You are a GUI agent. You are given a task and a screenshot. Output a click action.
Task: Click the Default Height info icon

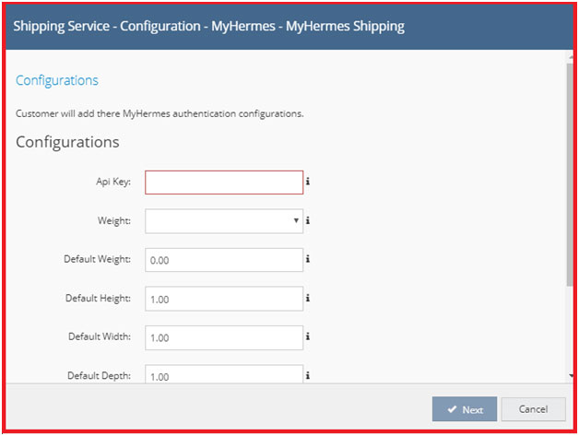[x=308, y=298]
